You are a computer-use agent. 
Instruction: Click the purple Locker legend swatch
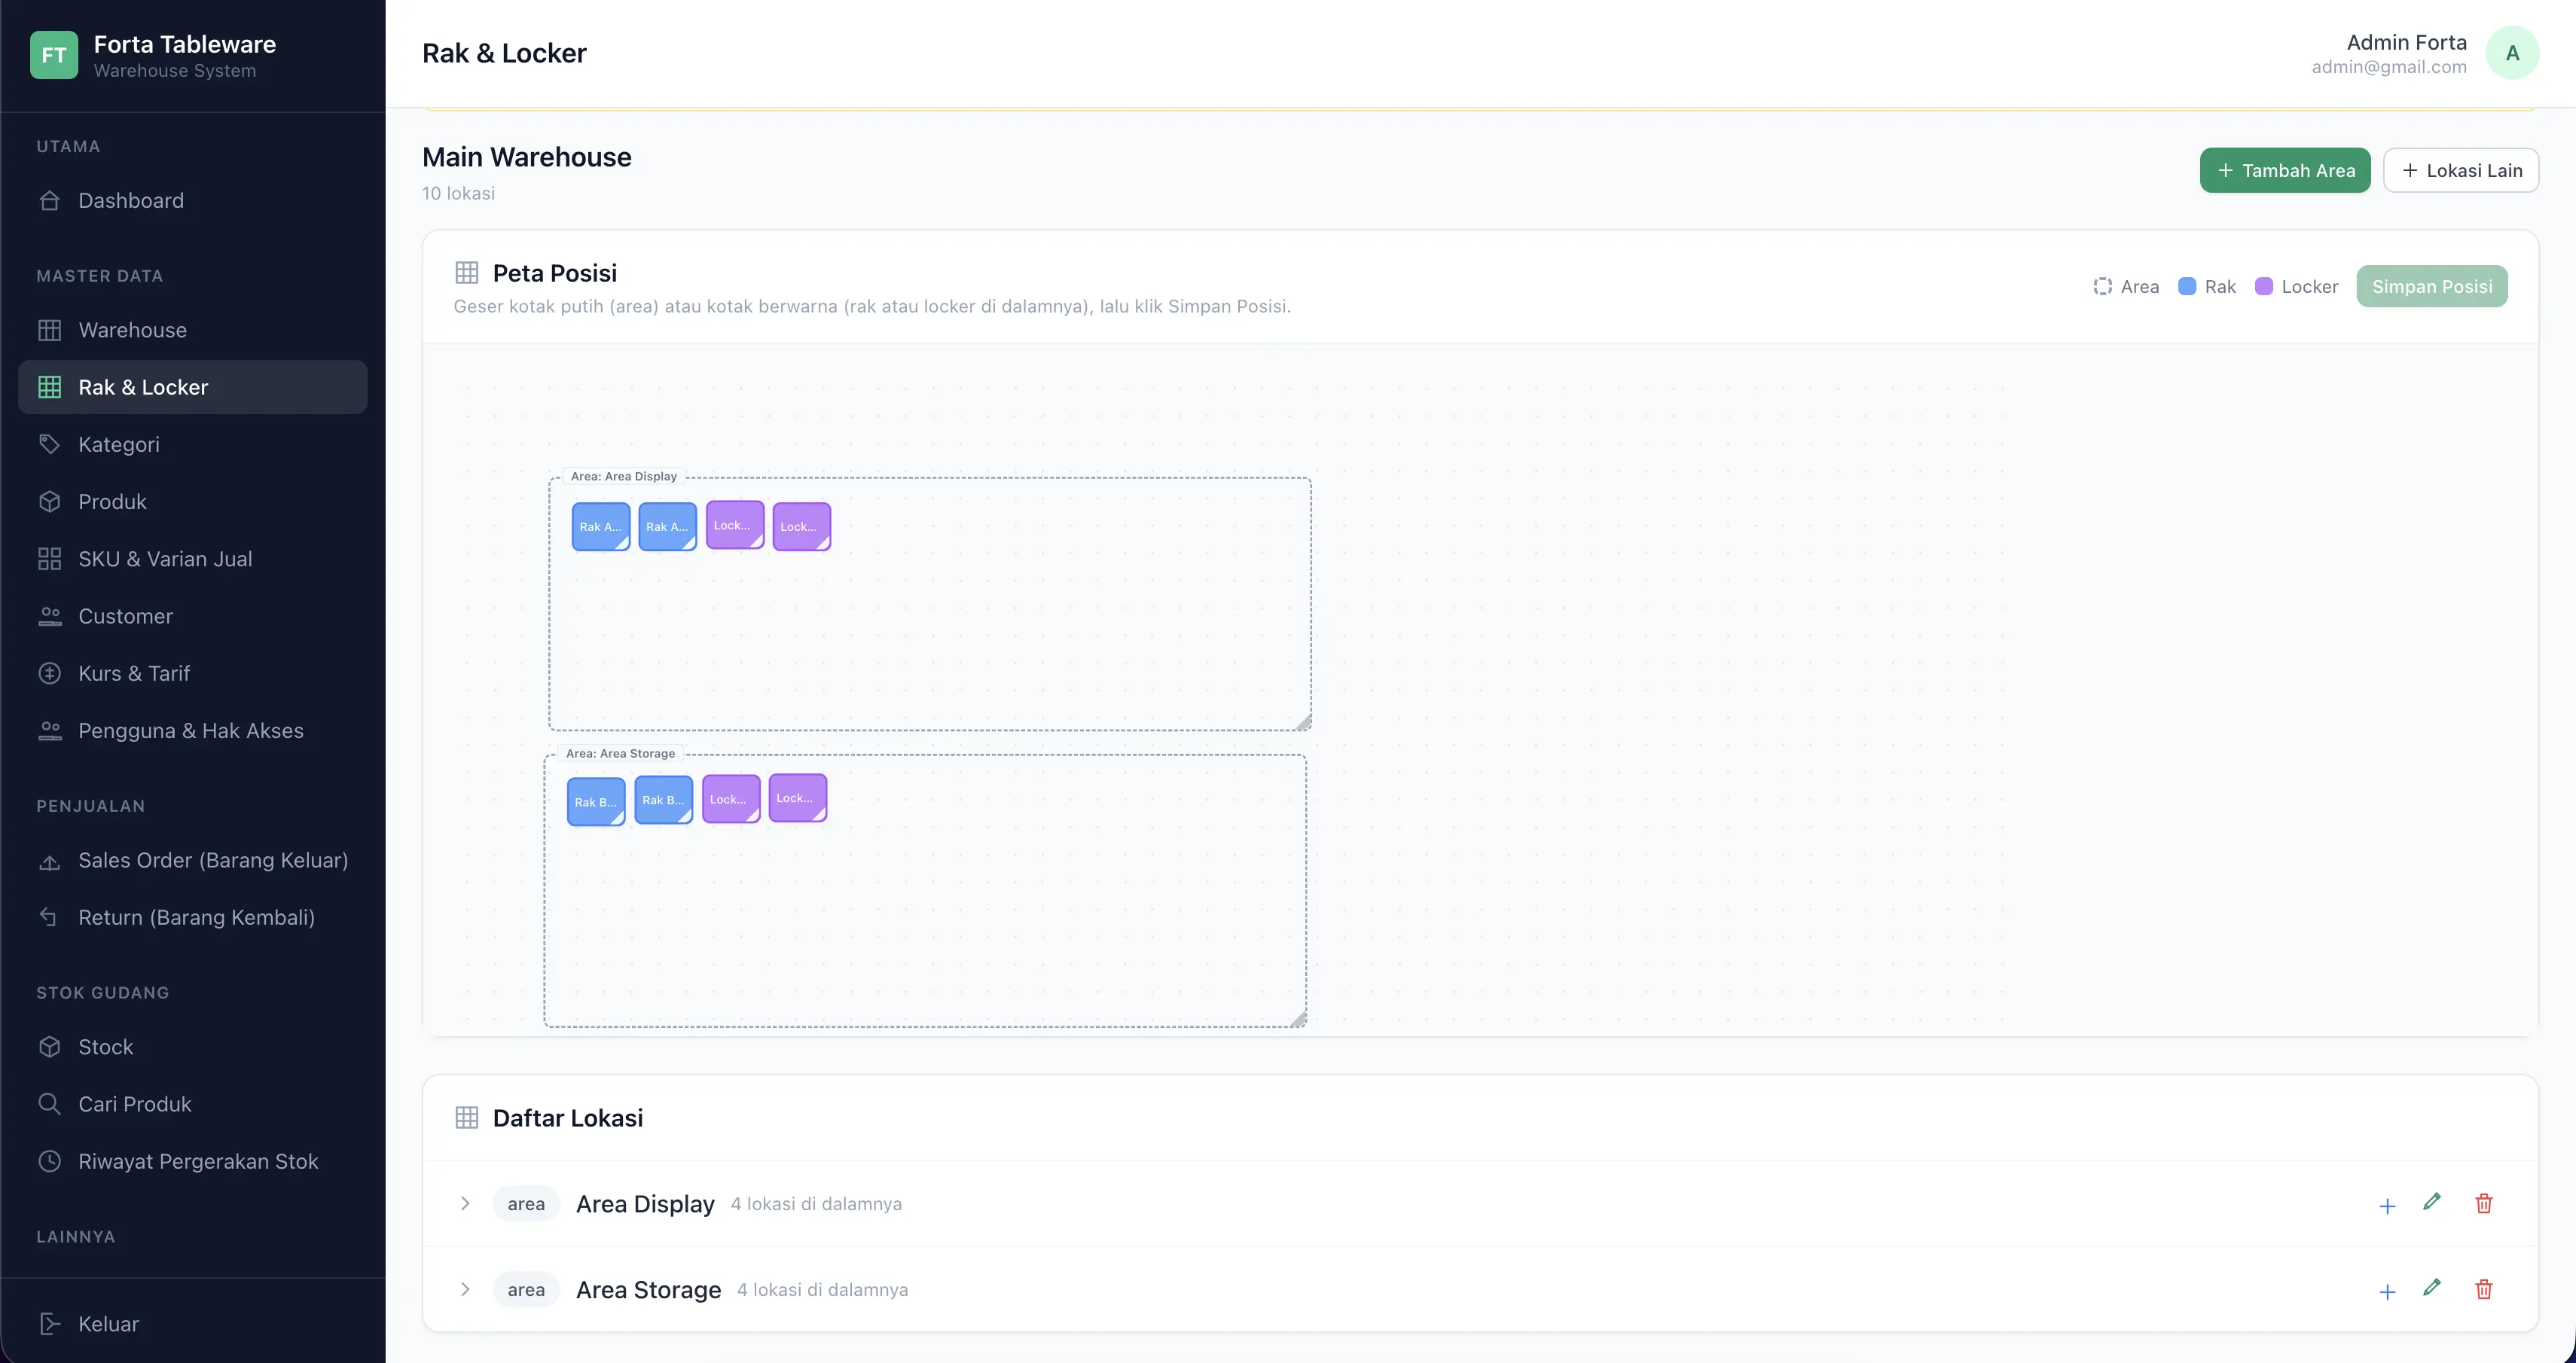(2264, 287)
